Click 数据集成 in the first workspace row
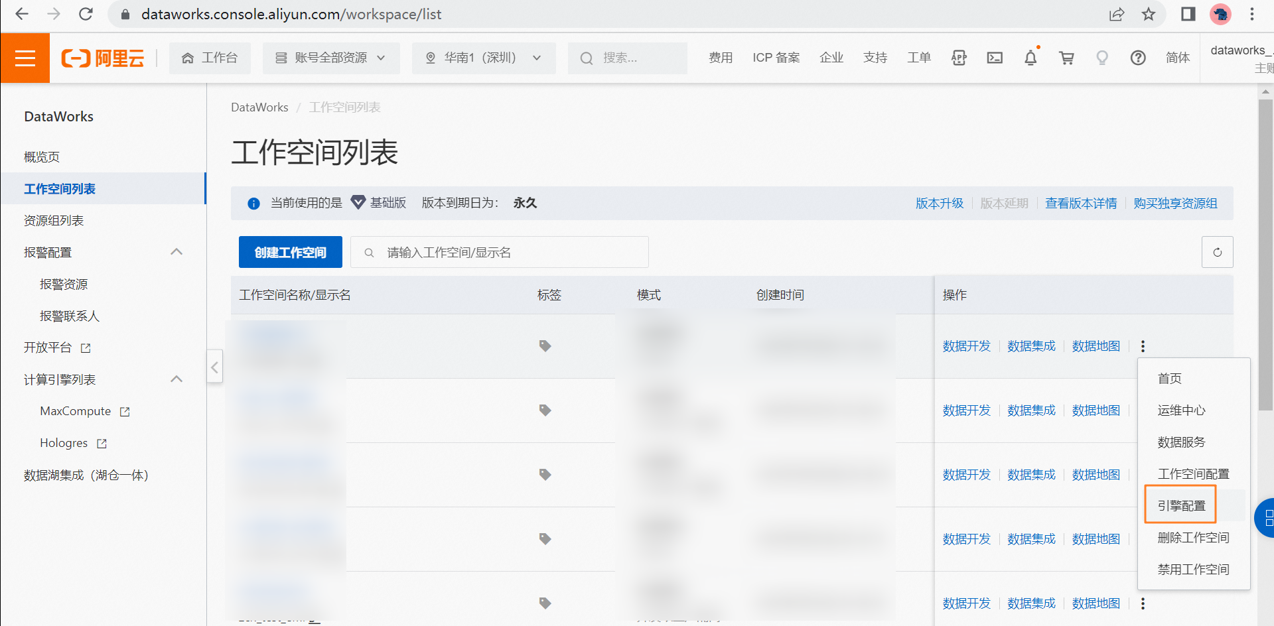Screen dimensions: 1274x626 point(1031,346)
